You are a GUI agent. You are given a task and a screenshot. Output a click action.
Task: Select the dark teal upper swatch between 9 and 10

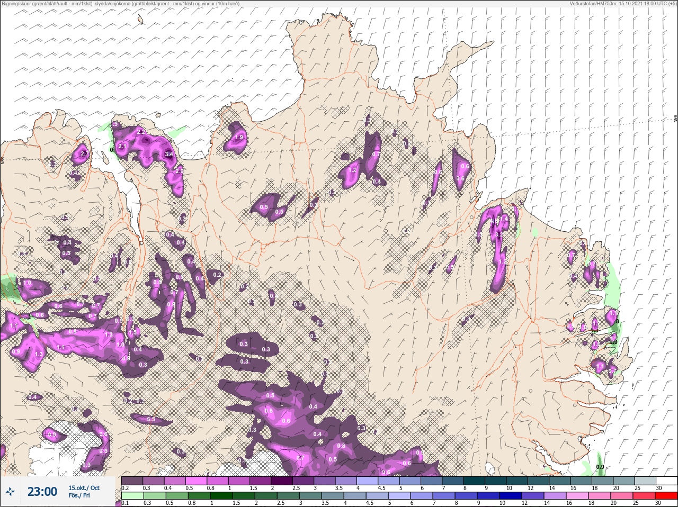496,481
